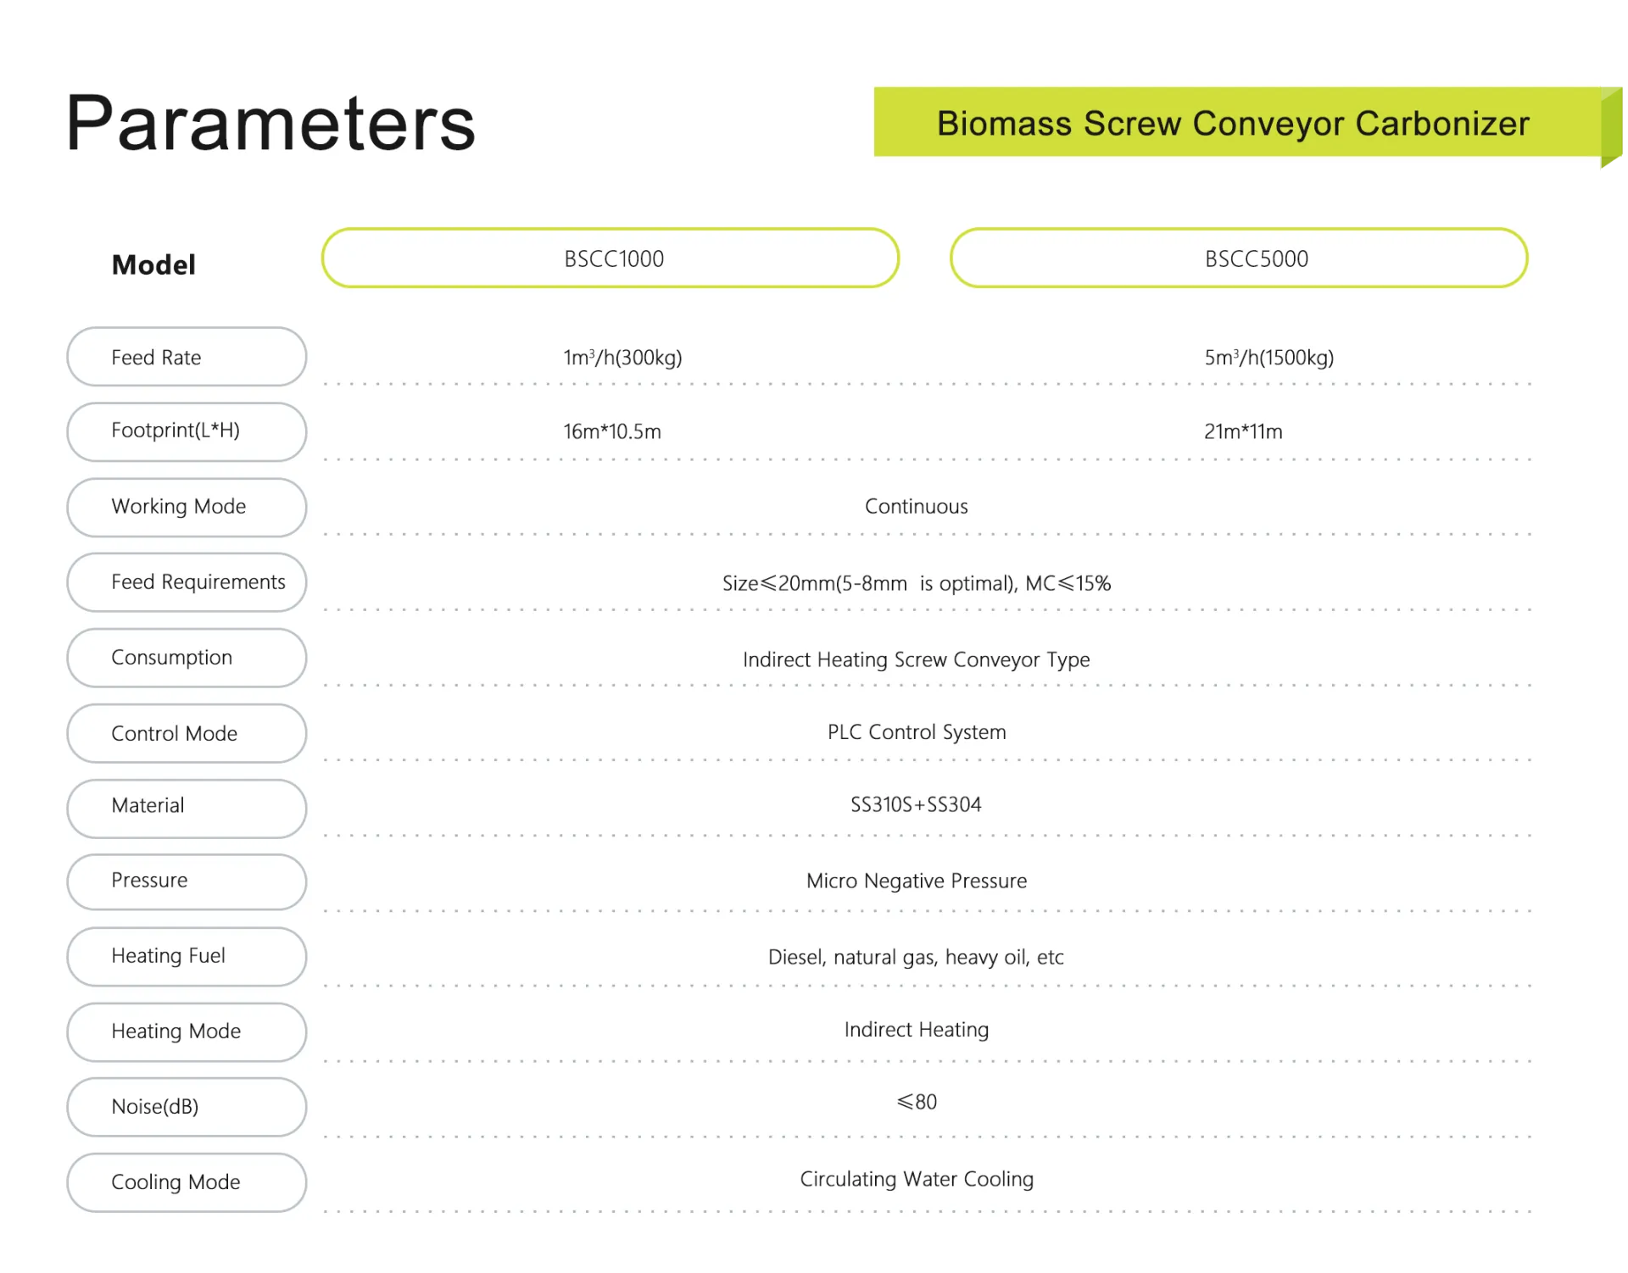Image resolution: width=1628 pixels, height=1273 pixels.
Task: Click the SS310S+SS304 material value
Action: tap(916, 804)
